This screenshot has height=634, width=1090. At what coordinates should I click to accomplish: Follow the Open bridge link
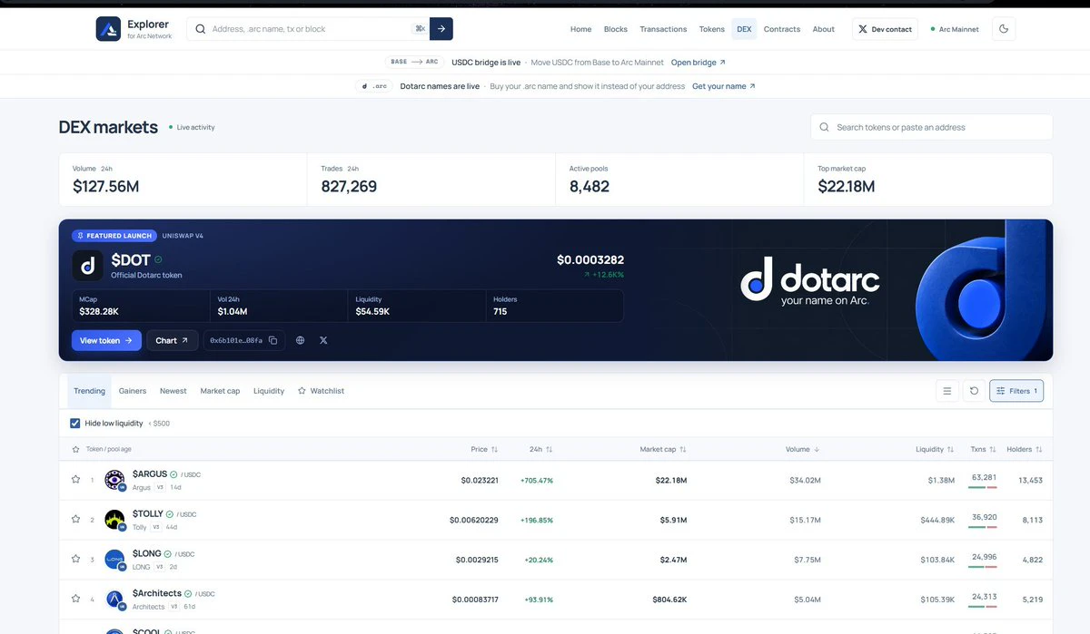point(699,63)
